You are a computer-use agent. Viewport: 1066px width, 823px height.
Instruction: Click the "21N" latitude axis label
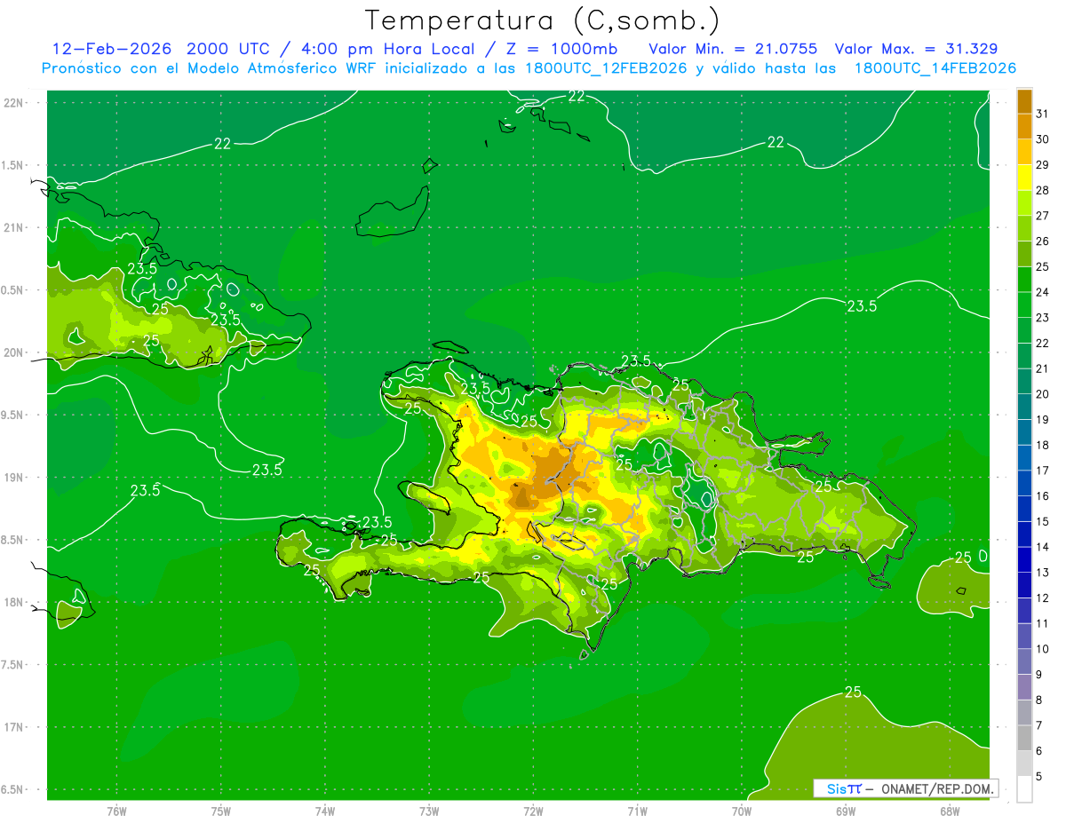15,227
